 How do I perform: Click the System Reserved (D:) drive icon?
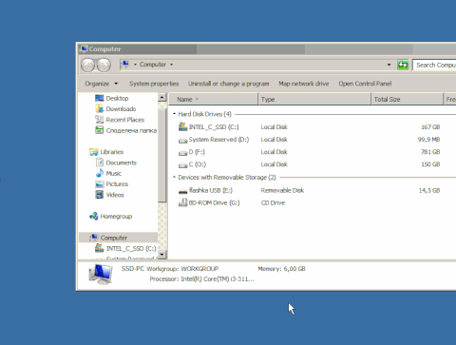coord(182,140)
